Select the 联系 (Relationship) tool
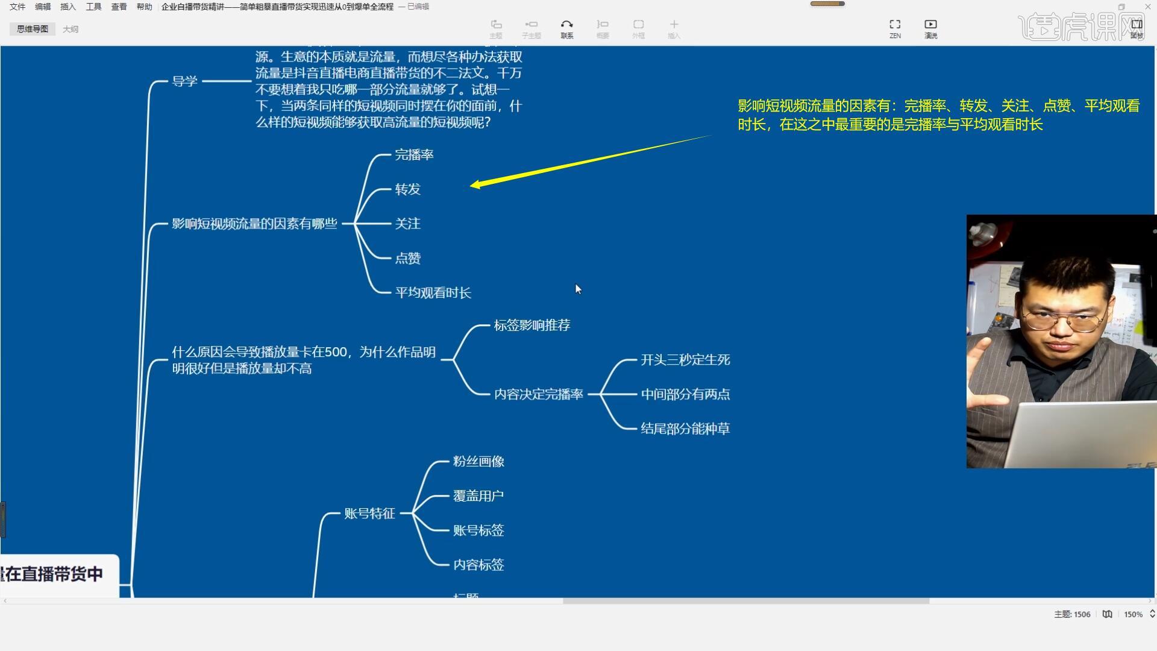1157x651 pixels. pos(566,28)
